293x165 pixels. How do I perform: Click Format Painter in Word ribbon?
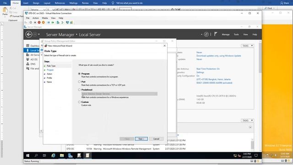(x=17, y=16)
